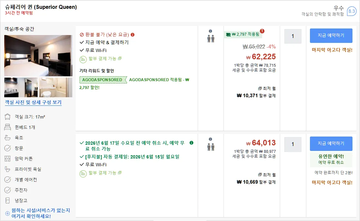Click the 슈페리어 퀸 (Superior Queen) title
The image size is (360, 221).
(x=41, y=7)
